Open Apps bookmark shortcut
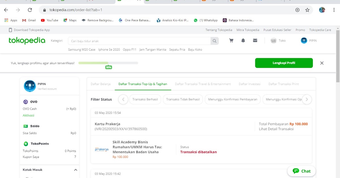Image resolution: width=340 pixels, height=178 pixels. (x=11, y=20)
